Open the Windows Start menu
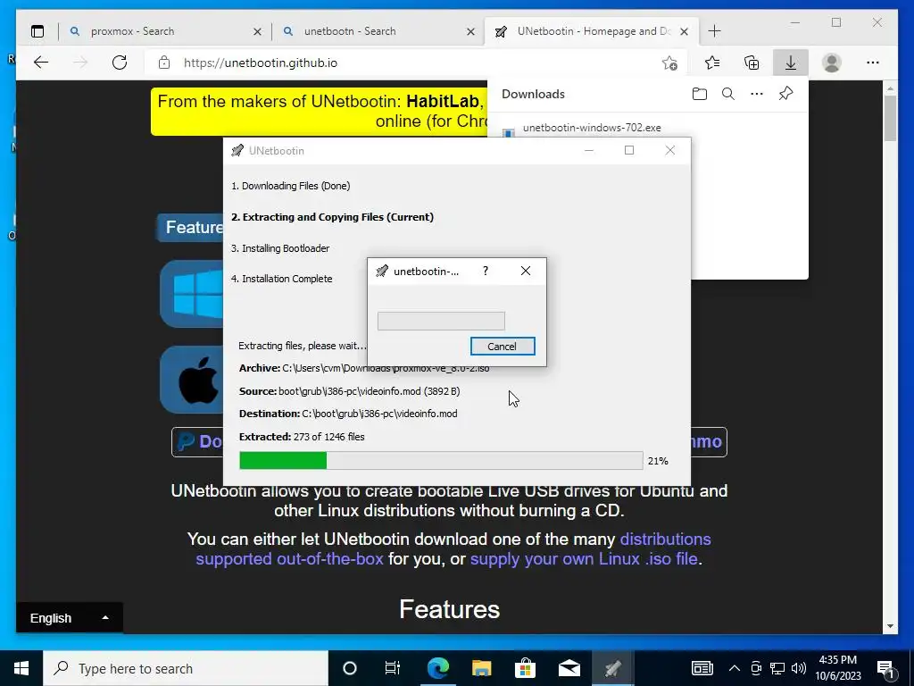This screenshot has height=686, width=914. (21, 668)
